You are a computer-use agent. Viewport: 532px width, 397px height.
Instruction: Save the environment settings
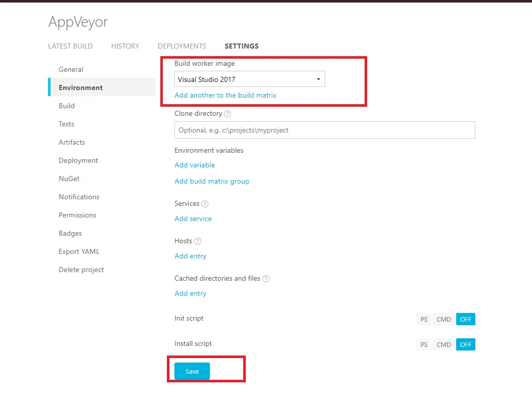[192, 371]
